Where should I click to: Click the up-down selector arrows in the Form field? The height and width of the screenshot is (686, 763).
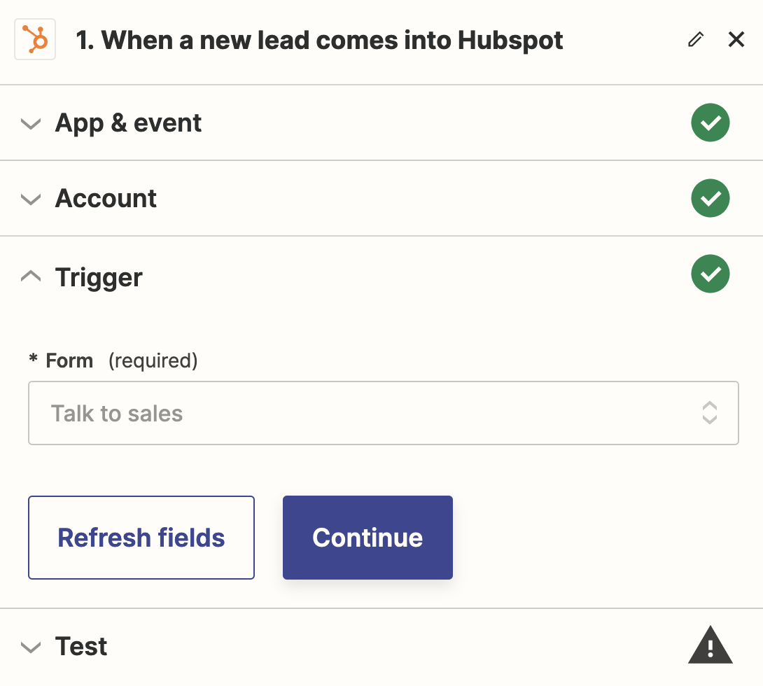[x=710, y=413]
